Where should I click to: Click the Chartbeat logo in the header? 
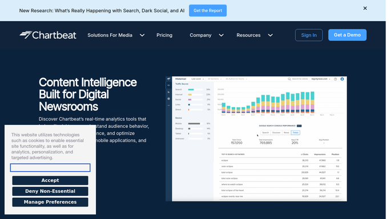click(48, 35)
